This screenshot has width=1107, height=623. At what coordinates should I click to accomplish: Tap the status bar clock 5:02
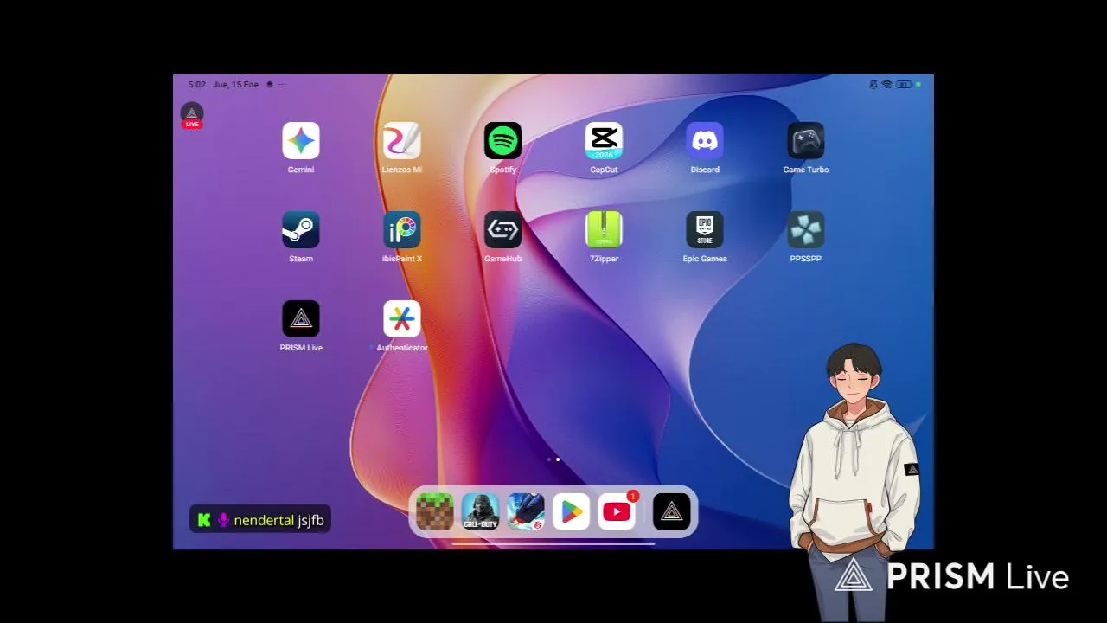point(197,85)
